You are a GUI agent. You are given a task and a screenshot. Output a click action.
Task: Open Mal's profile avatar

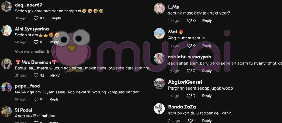pos(159,33)
